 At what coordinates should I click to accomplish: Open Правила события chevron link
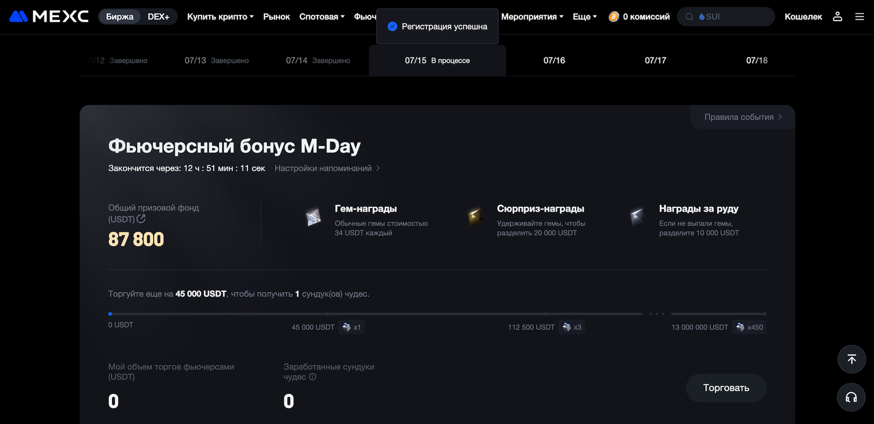click(x=743, y=117)
